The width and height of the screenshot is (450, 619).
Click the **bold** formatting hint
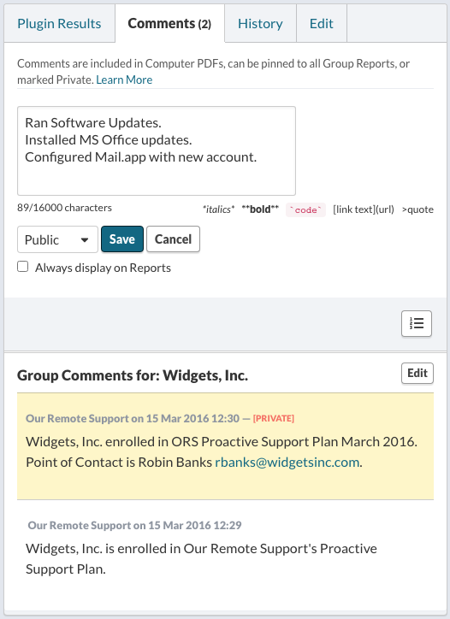tap(260, 209)
